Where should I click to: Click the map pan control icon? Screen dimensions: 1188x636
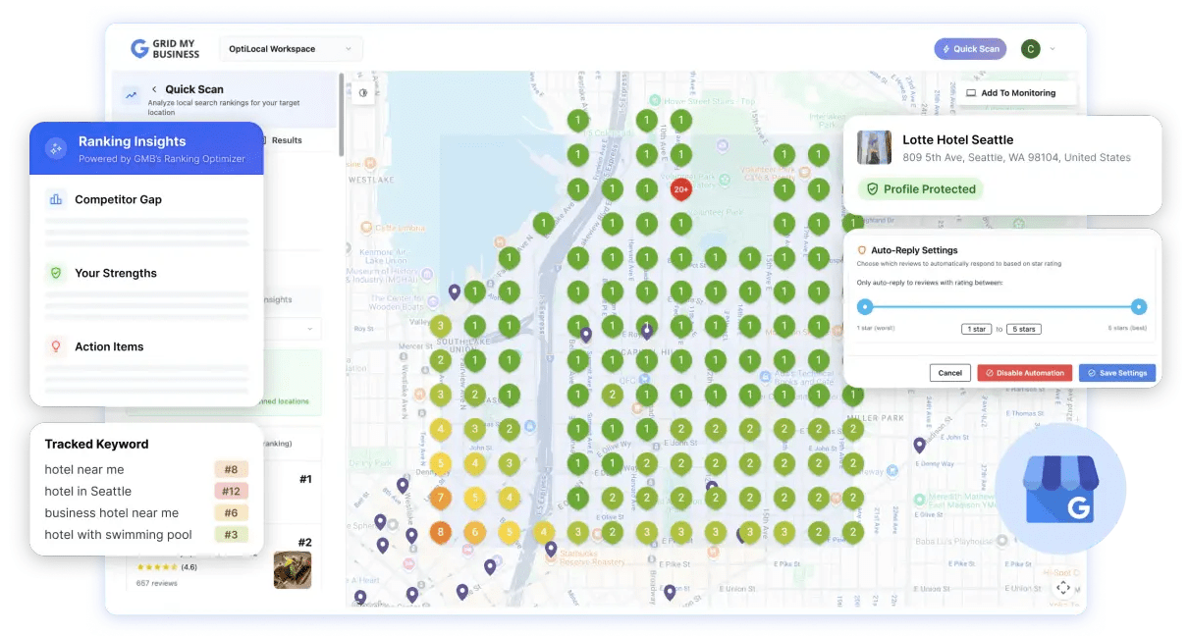pyautogui.click(x=1062, y=588)
